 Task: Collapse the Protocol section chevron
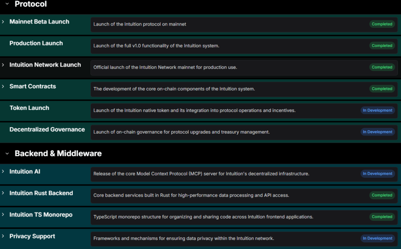[7, 4]
